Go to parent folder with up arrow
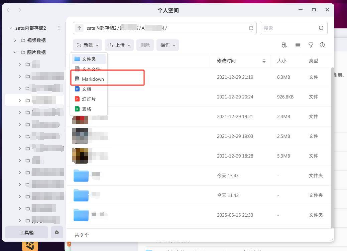 [x=79, y=28]
